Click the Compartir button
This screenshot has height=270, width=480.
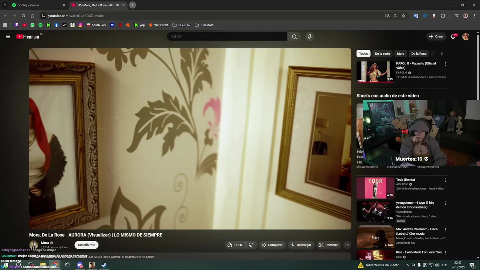point(272,245)
